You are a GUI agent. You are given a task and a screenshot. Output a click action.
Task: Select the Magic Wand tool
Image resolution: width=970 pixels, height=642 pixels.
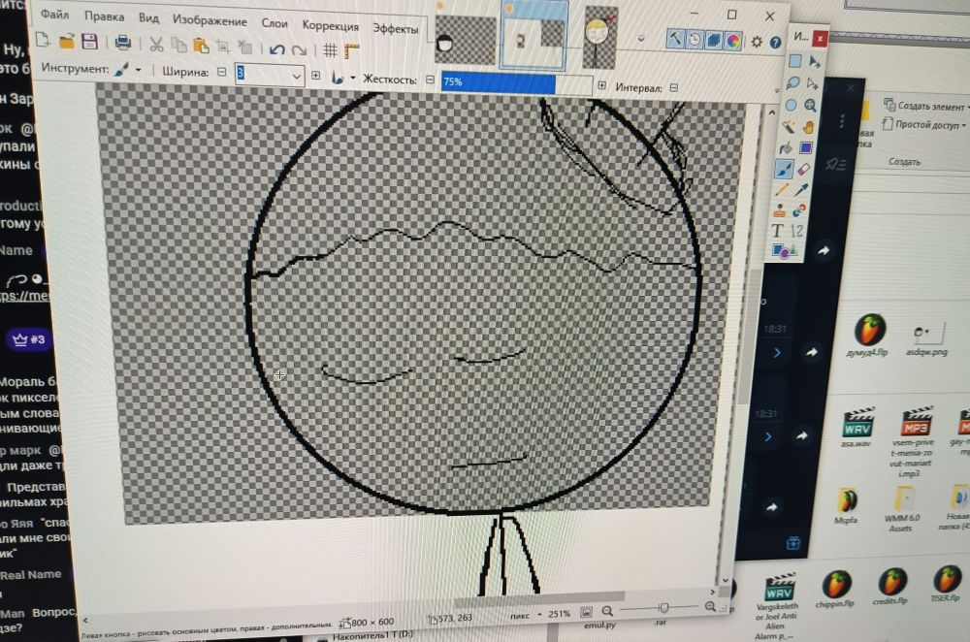(788, 126)
